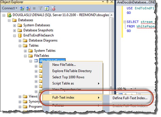Open the Connect dropdown in Object Explorer

tap(10, 8)
